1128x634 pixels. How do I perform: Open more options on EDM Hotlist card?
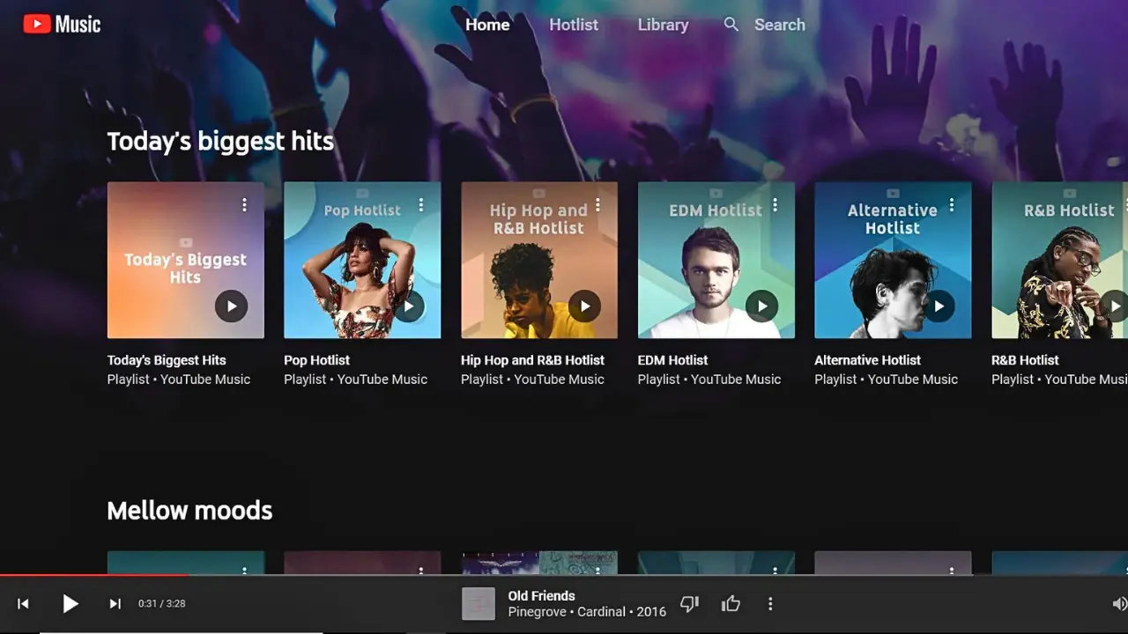[x=775, y=205]
